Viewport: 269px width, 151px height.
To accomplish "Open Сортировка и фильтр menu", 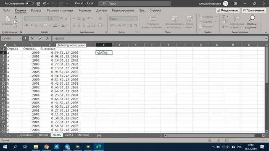I will [x=237, y=22].
